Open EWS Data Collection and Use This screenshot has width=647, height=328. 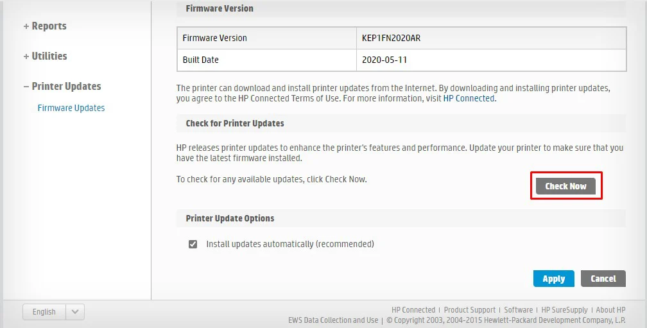click(333, 320)
